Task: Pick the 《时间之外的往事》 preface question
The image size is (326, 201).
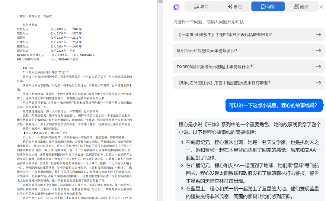Action: [249, 83]
